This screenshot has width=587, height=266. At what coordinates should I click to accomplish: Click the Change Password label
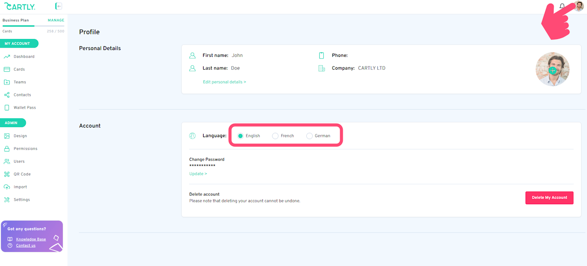pos(207,160)
